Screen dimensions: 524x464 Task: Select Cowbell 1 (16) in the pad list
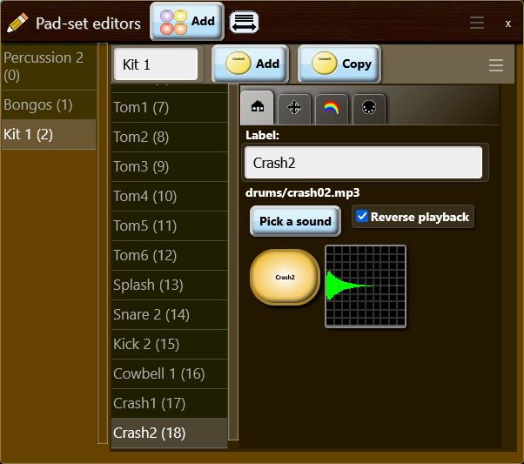click(169, 373)
